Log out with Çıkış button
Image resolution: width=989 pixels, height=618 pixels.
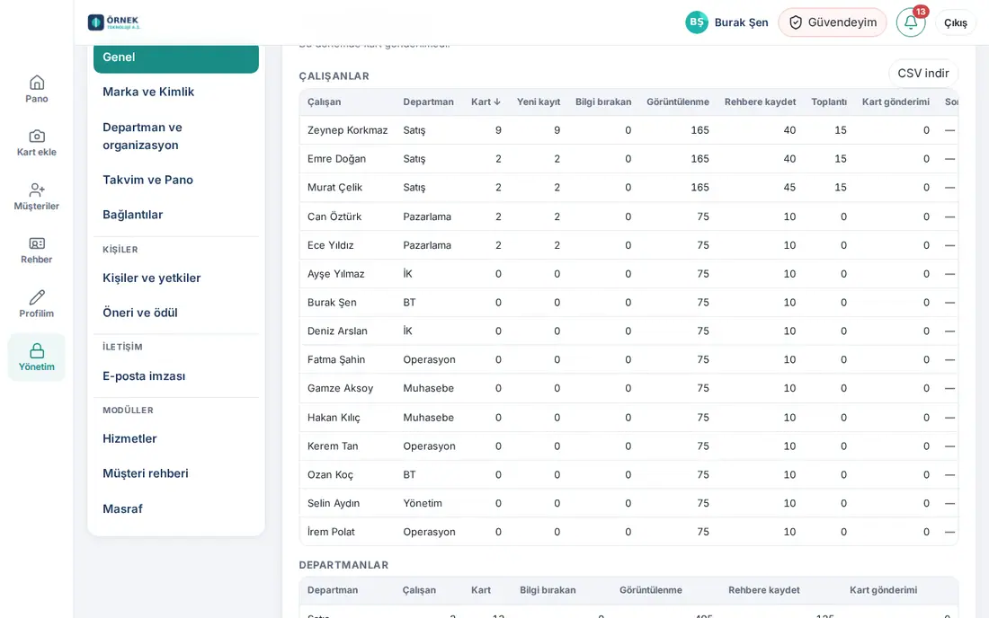pos(955,22)
